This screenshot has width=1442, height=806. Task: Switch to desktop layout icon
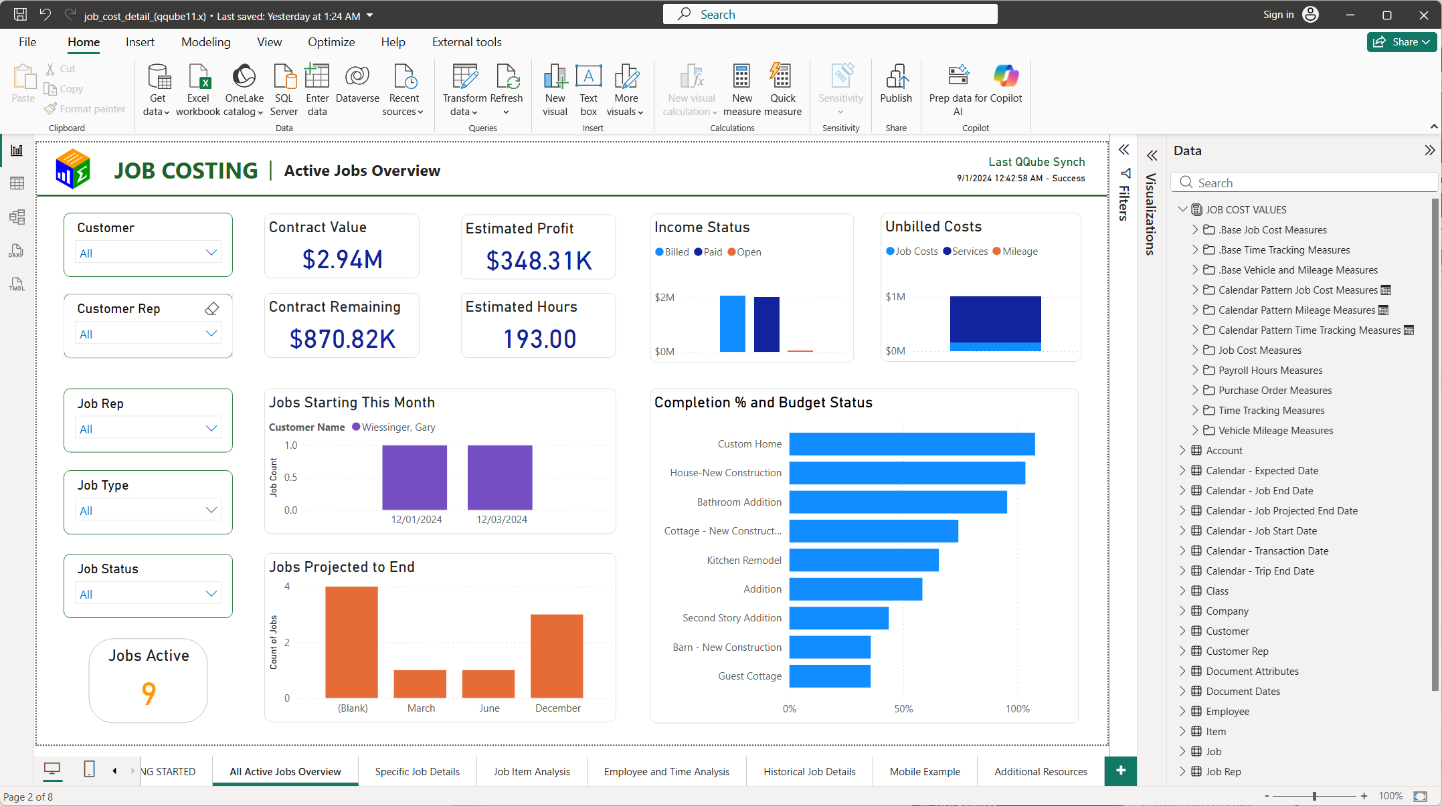[x=52, y=769]
